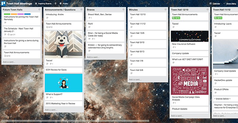Add a card to Minutes list
The height and width of the screenshot is (123, 238).
(x=135, y=80)
